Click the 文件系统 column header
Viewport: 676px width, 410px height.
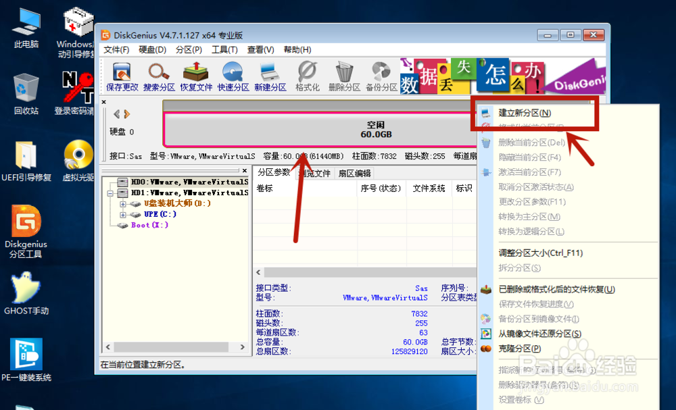(x=429, y=188)
